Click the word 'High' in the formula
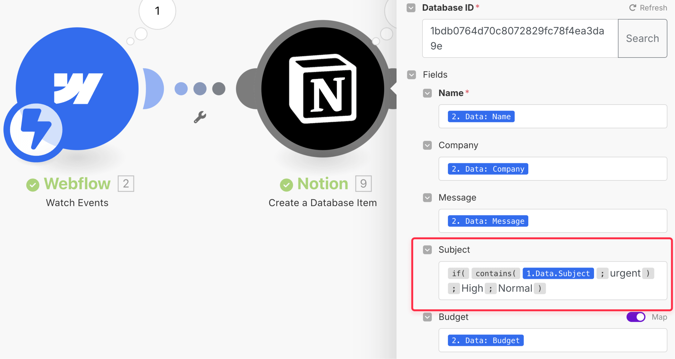 [472, 288]
